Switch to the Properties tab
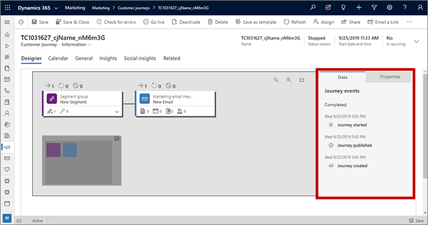 tap(390, 77)
